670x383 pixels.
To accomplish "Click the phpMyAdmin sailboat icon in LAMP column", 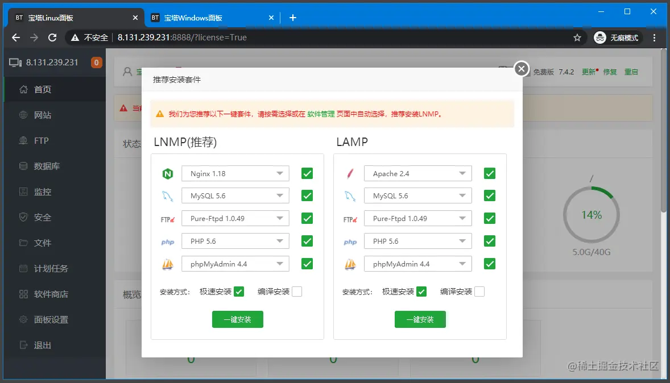I will tap(350, 264).
